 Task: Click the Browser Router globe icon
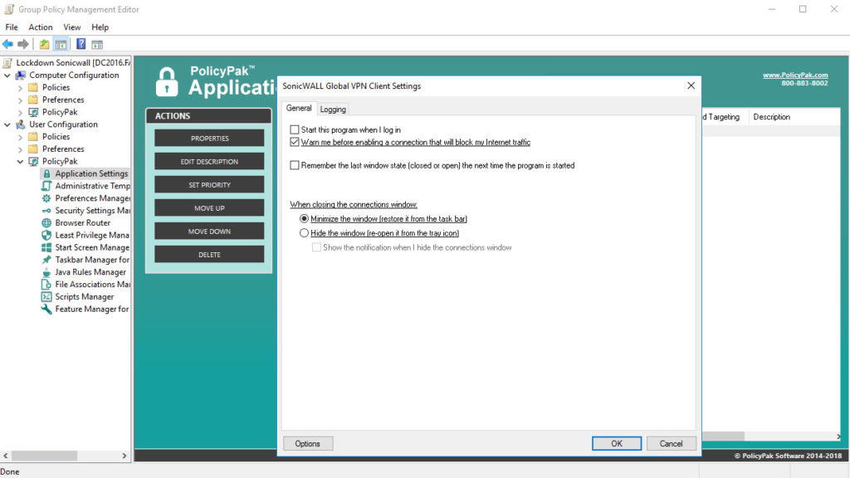click(x=46, y=222)
